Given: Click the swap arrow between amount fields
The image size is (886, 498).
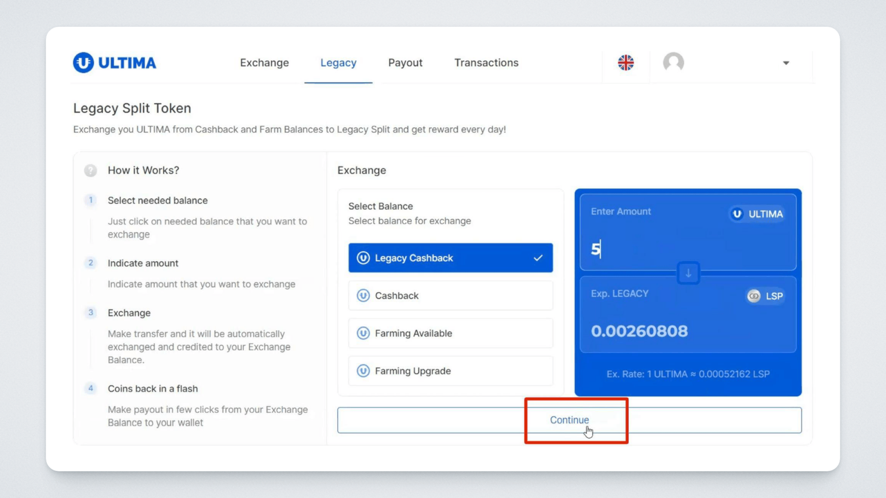Looking at the screenshot, I should coord(688,273).
